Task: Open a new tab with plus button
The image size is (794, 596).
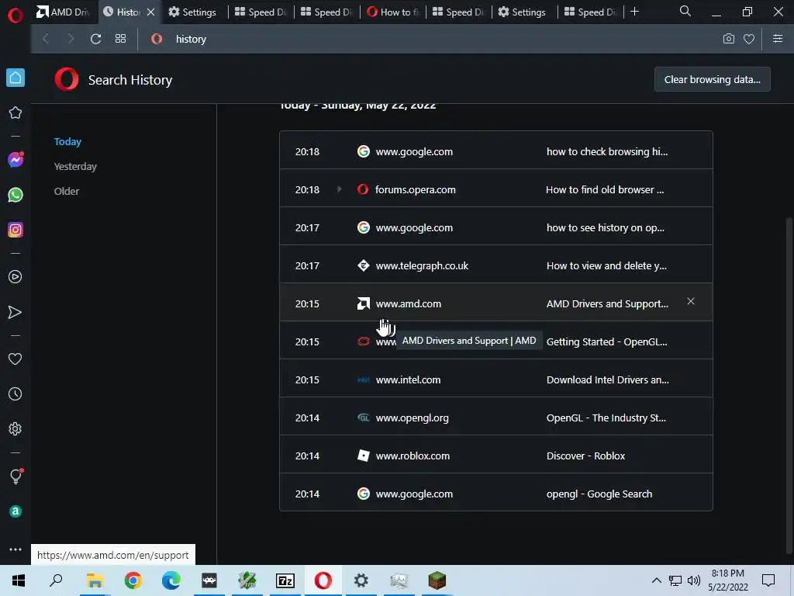Action: pos(634,12)
